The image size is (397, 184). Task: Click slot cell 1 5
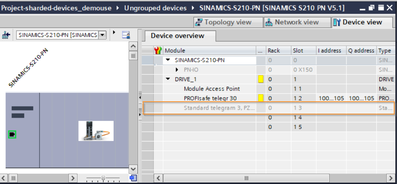coord(303,127)
